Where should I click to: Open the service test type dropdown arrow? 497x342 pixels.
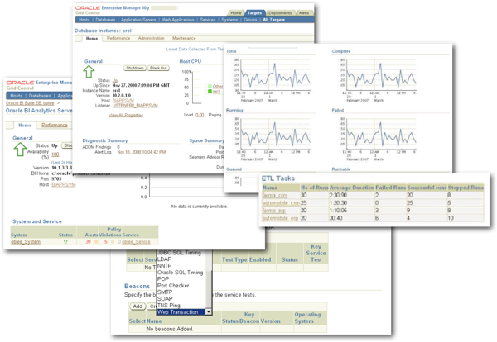click(209, 312)
